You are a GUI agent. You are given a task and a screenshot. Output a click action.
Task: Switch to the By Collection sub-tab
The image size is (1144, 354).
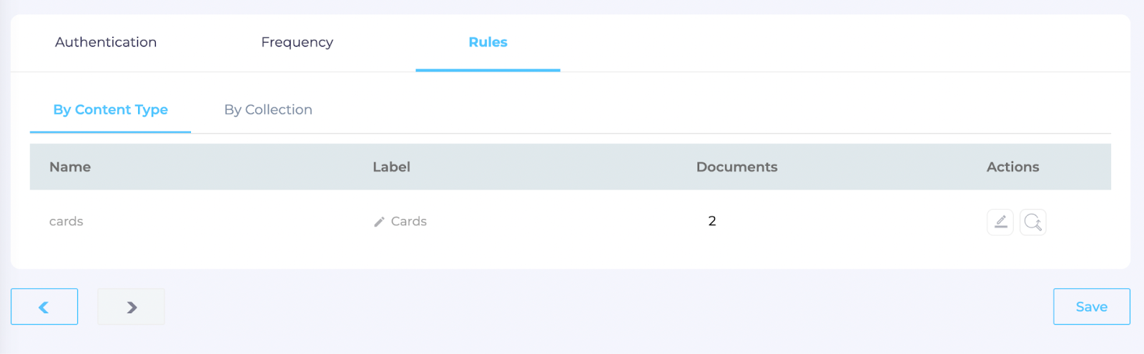pos(268,109)
